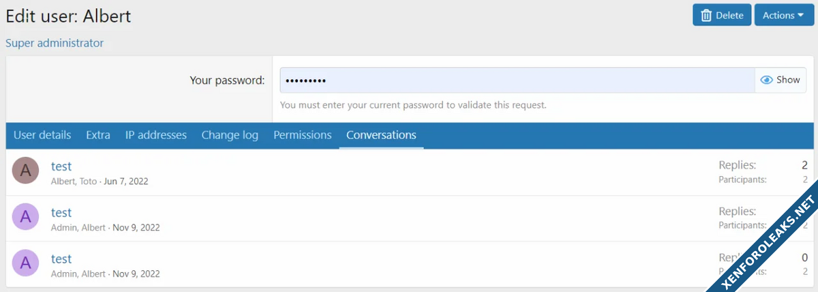The height and width of the screenshot is (292, 818).
Task: Focus the Your password input field
Action: [517, 80]
